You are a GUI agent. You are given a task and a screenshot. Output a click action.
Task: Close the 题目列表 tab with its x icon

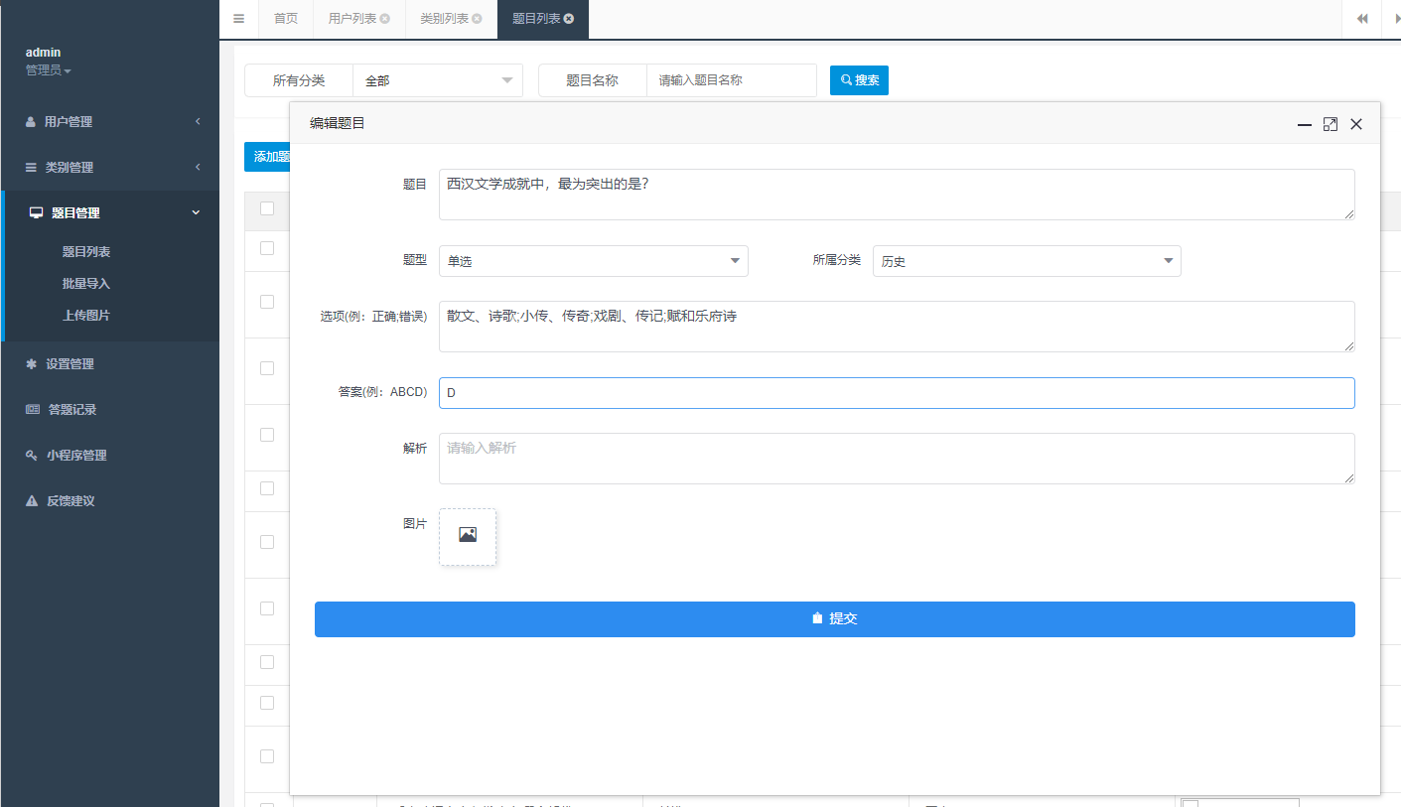coord(569,19)
